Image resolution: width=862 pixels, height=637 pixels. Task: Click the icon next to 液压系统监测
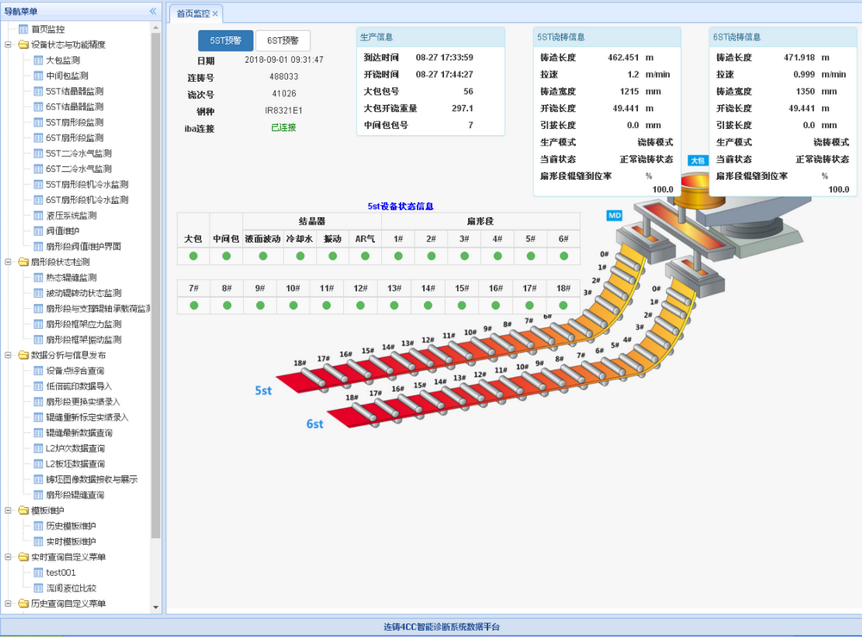tap(38, 215)
